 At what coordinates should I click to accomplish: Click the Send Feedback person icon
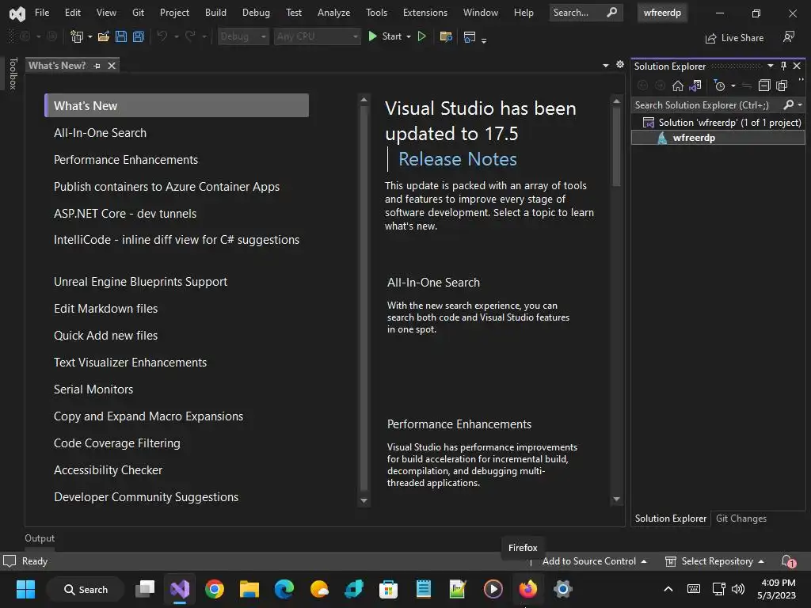789,36
